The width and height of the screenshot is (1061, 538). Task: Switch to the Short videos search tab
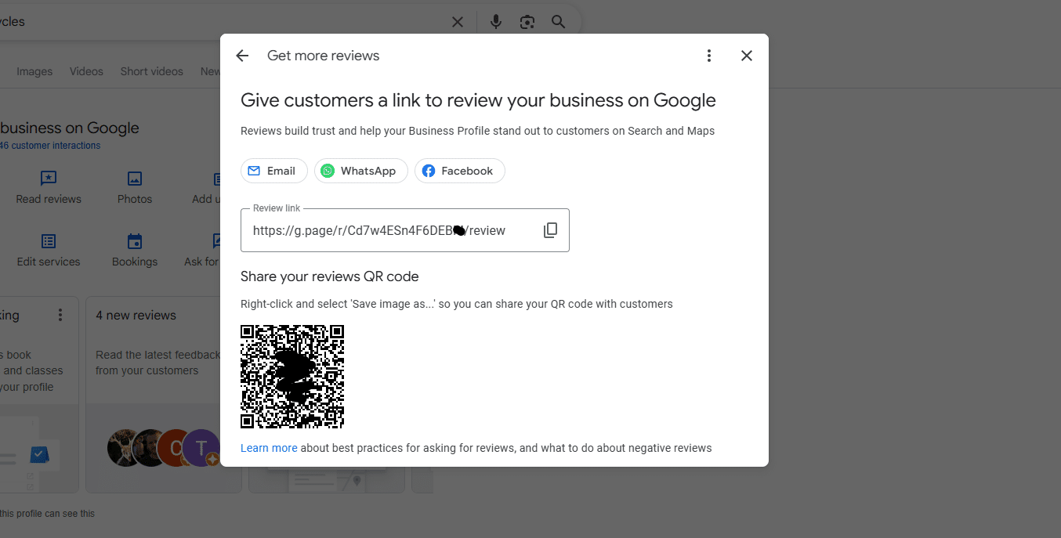click(152, 71)
